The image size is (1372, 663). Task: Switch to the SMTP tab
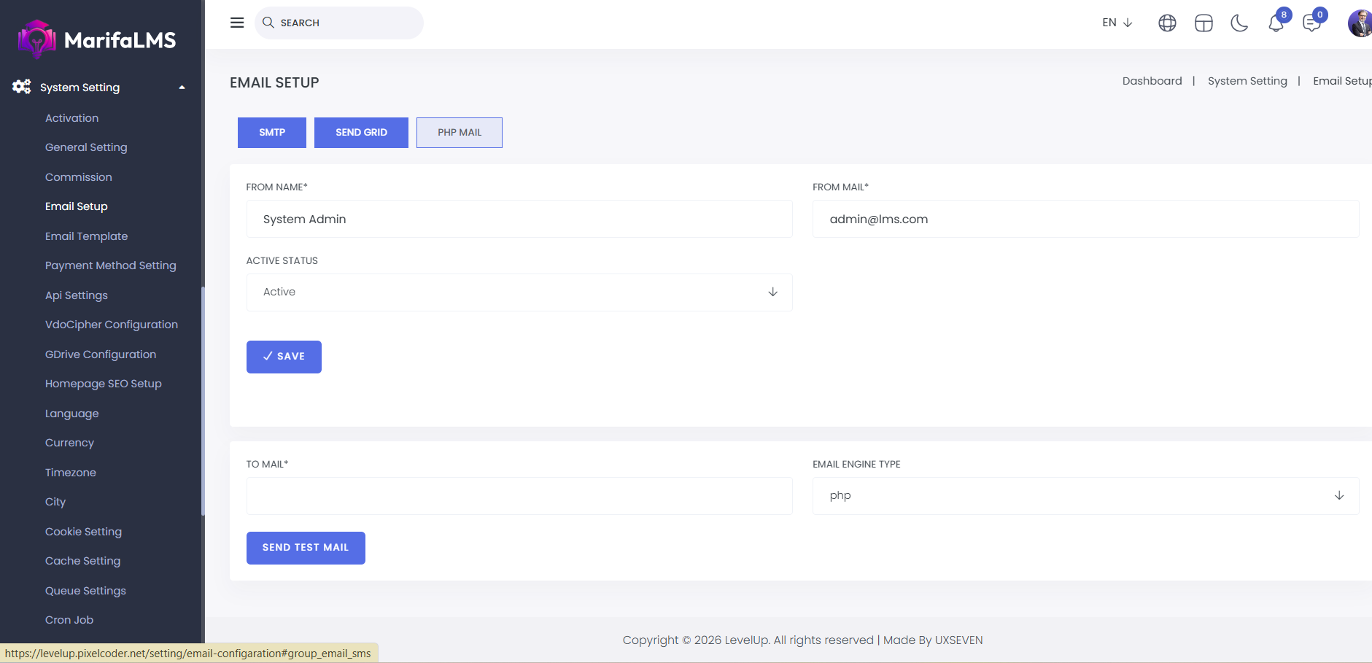(x=272, y=133)
